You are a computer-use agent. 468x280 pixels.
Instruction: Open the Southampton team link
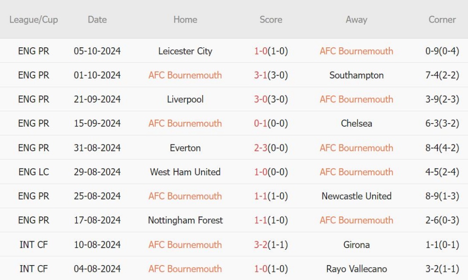click(x=356, y=75)
